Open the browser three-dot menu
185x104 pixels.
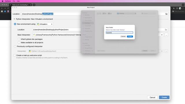pos(183,8)
